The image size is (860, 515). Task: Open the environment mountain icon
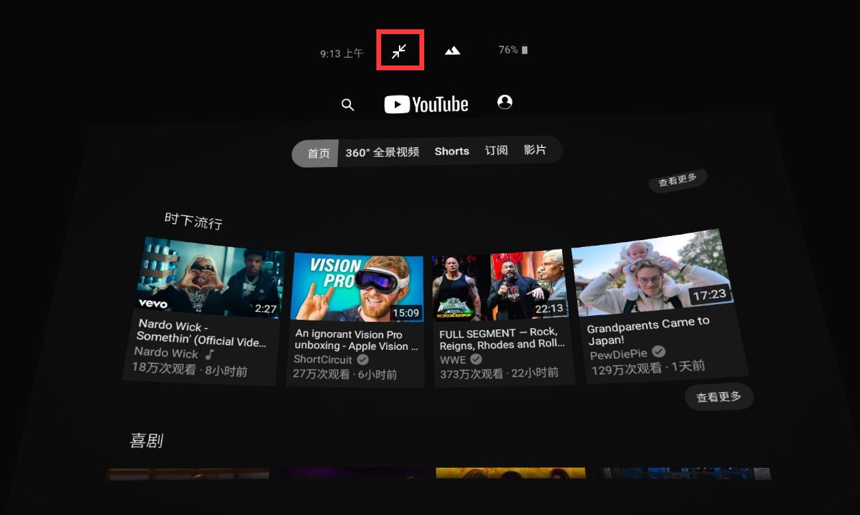(x=452, y=50)
